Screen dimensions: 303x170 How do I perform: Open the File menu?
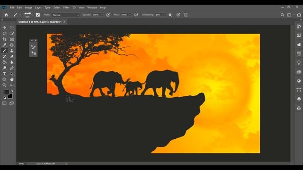pos(12,8)
